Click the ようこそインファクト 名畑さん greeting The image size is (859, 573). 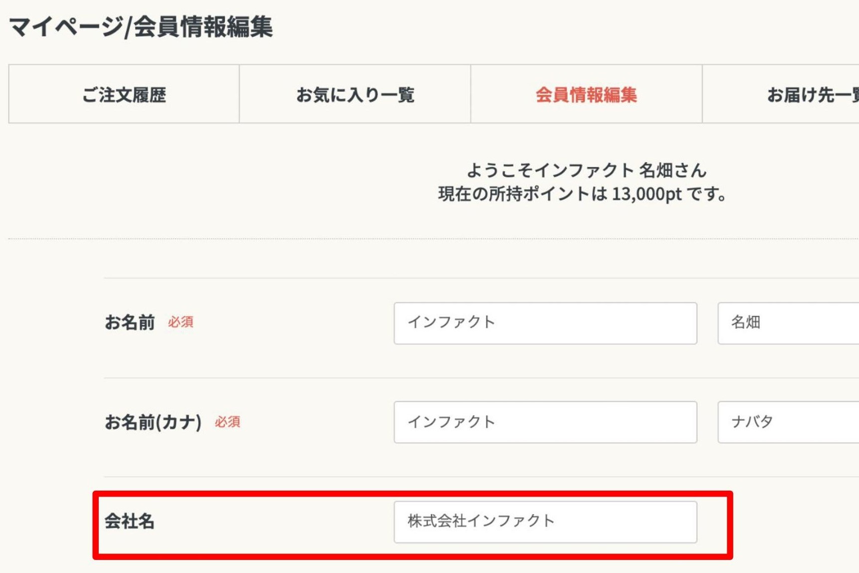click(x=586, y=171)
